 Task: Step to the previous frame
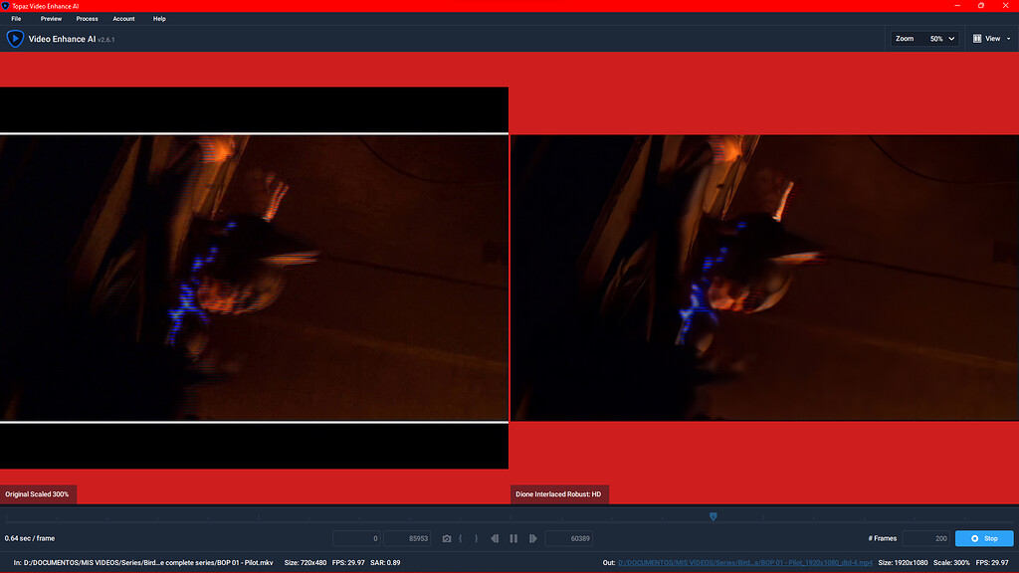[495, 538]
